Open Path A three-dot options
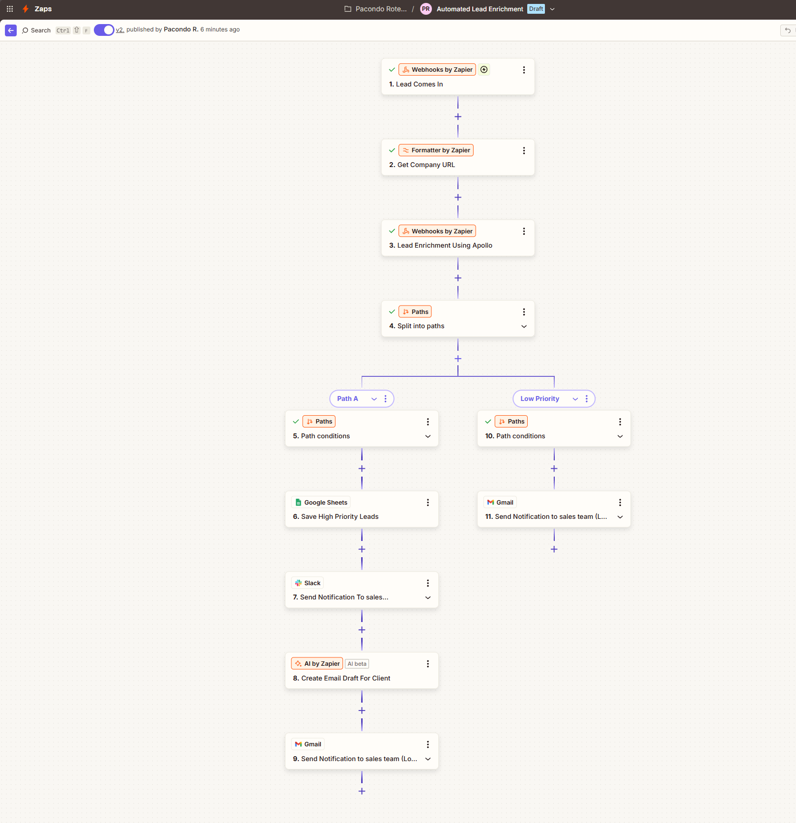796x823 pixels. (385, 399)
